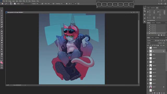Select the Eraser tool

(2, 36)
